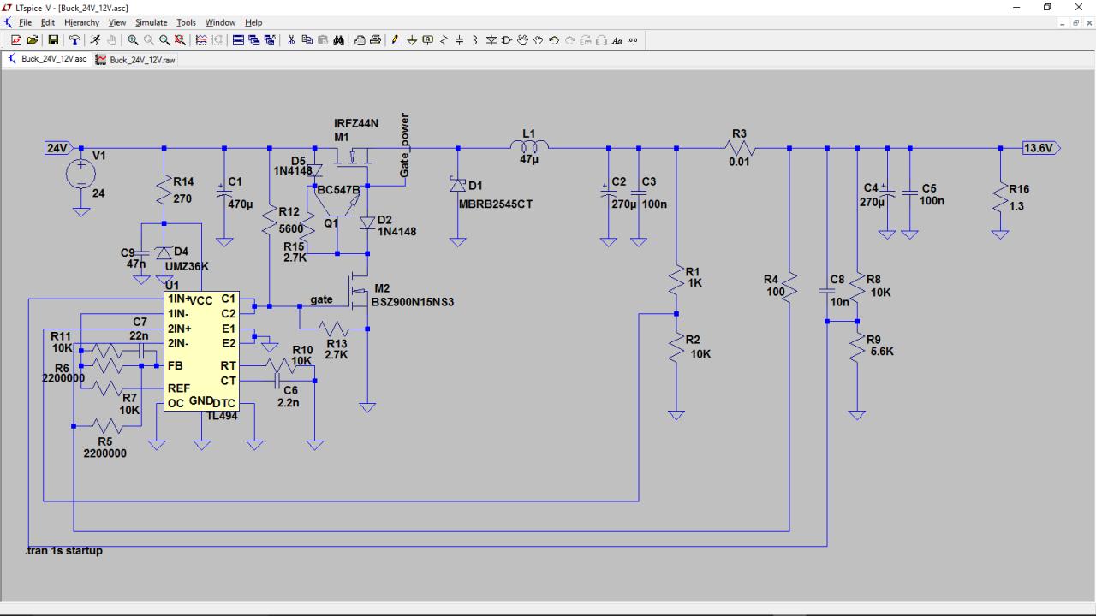Select the Capacitor placement tool

(460, 40)
